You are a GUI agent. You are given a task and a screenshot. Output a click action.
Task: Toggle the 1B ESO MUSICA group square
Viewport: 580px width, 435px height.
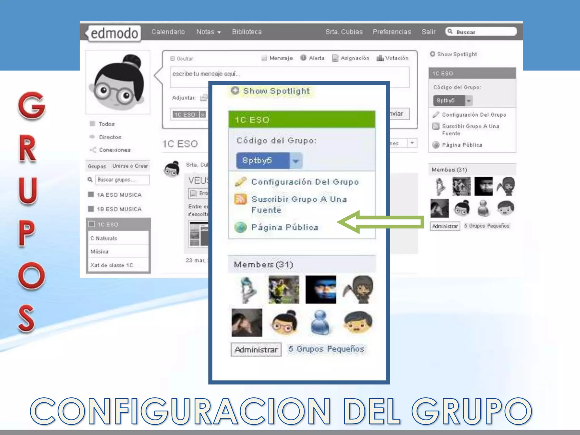click(x=91, y=209)
